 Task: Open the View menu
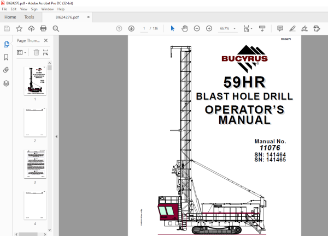tap(24, 9)
